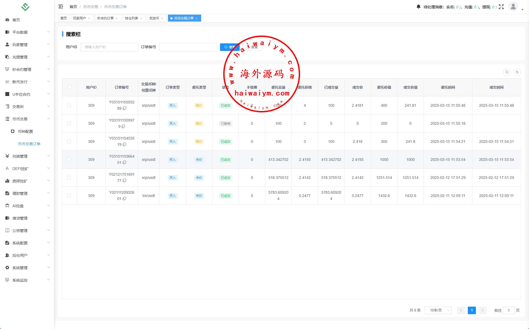This screenshot has height=329, width=529.
Task: Toggle fullscreen mode icon
Action: pyautogui.click(x=501, y=7)
